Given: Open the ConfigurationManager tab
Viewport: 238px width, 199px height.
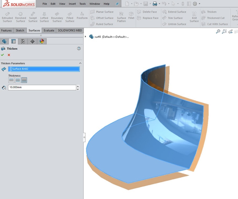Looking at the screenshot, I should 23,41.
